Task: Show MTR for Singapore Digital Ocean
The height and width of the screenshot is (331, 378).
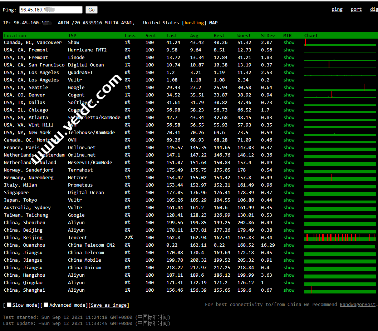Action: 289,193
